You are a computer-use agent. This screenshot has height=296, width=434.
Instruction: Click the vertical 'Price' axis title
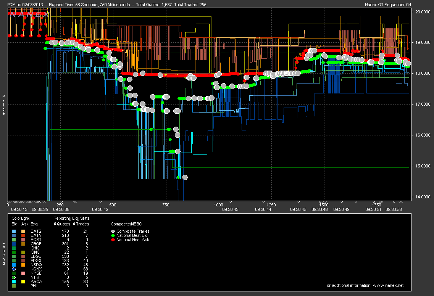tap(3, 105)
